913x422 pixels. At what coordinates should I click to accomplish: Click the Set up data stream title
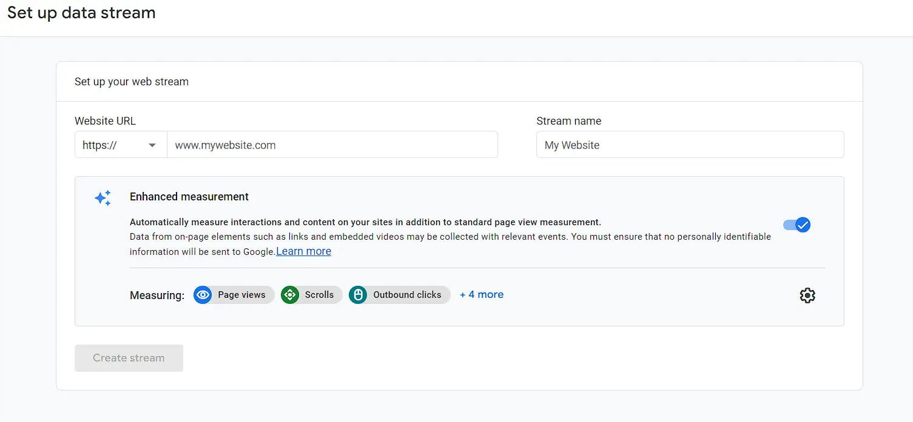(81, 13)
